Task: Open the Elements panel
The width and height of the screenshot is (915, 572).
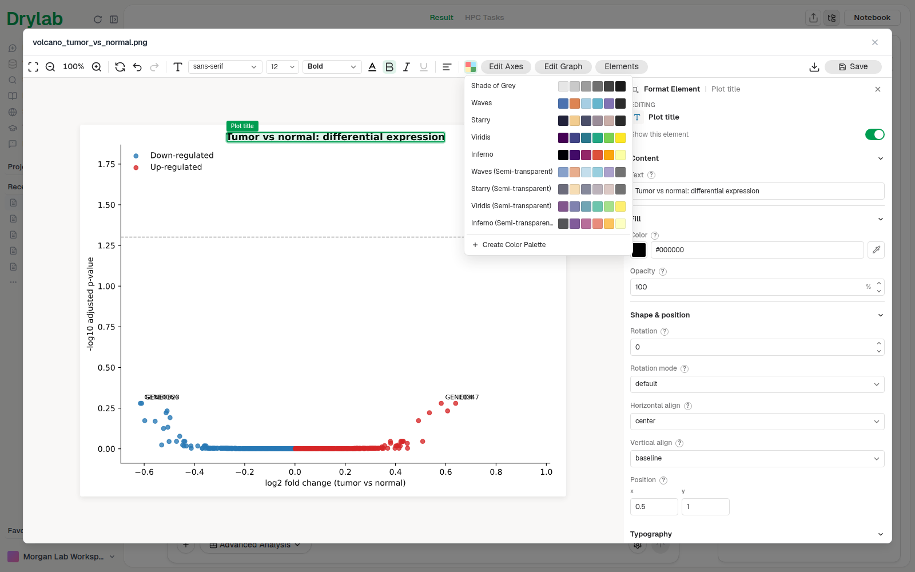Action: point(622,67)
